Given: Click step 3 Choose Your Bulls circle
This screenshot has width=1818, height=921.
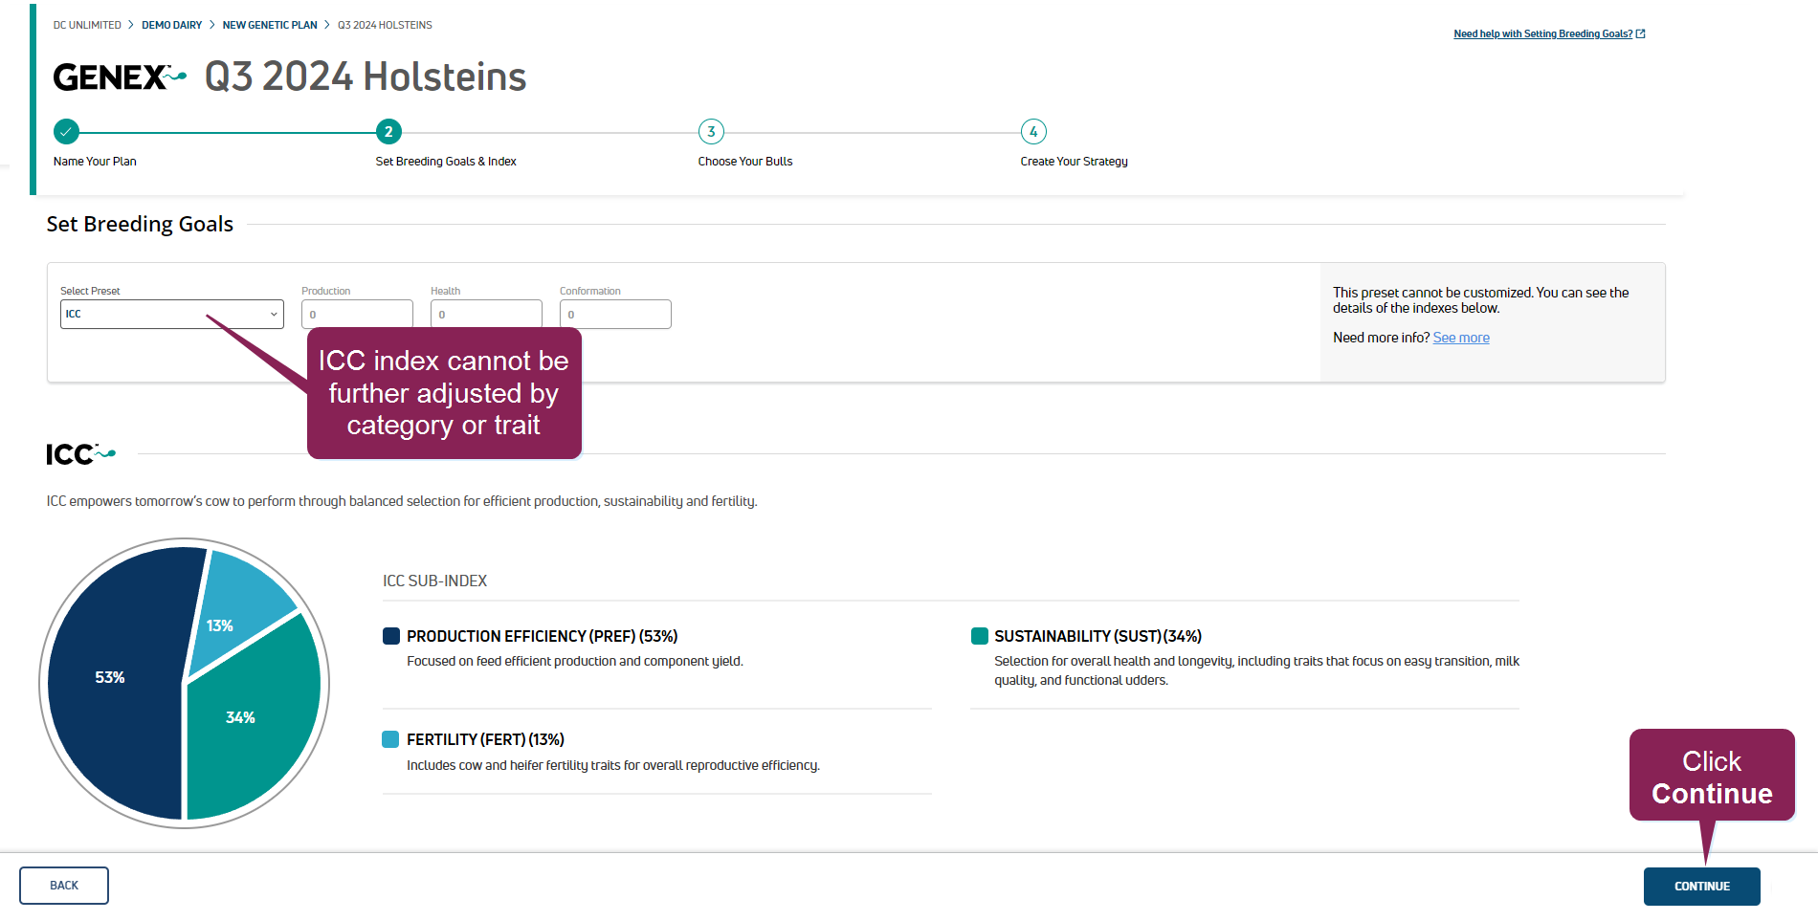Looking at the screenshot, I should tap(711, 132).
